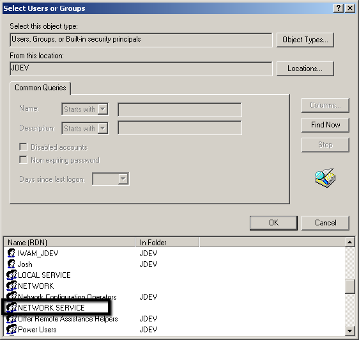Click the Power Users group icon
The height and width of the screenshot is (340, 359).
tap(11, 330)
